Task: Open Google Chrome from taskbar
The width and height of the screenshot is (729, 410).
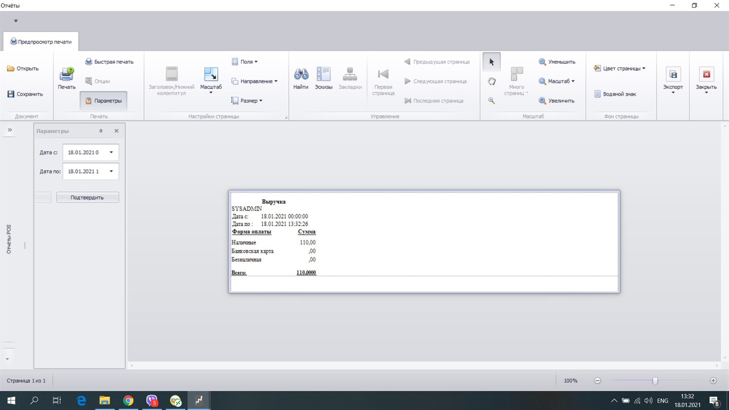Action: [128, 400]
